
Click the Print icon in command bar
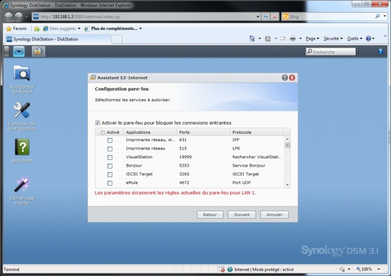[293, 38]
